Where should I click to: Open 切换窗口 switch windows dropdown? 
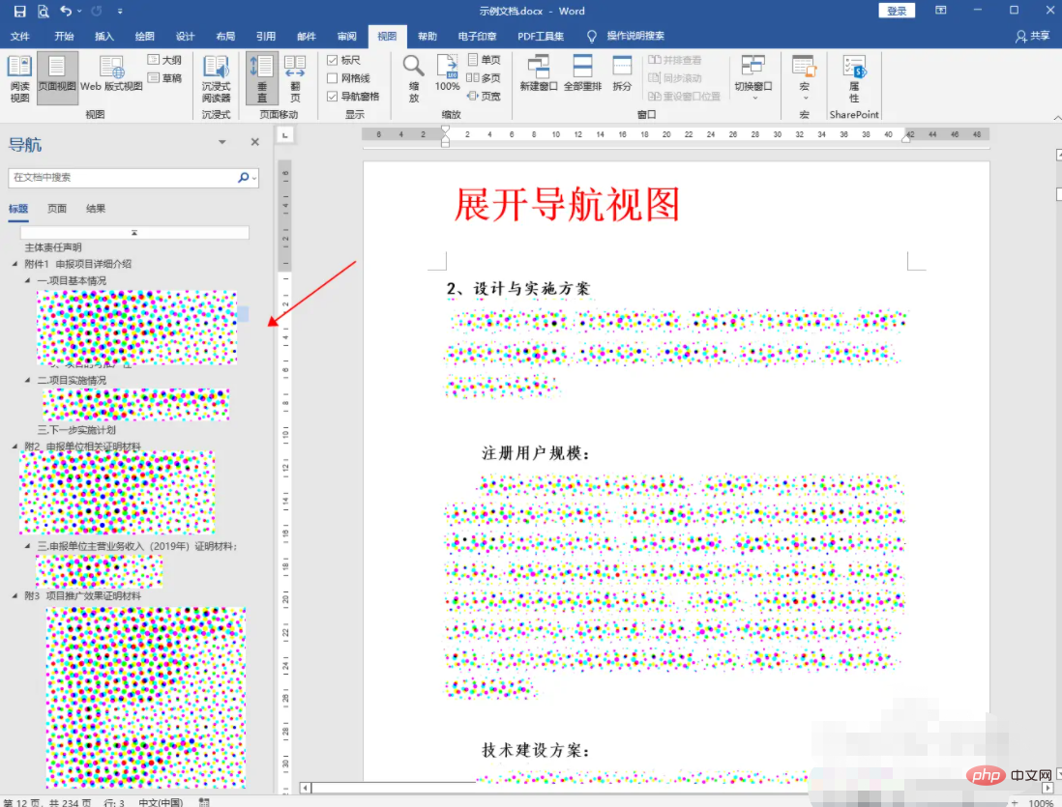[753, 77]
